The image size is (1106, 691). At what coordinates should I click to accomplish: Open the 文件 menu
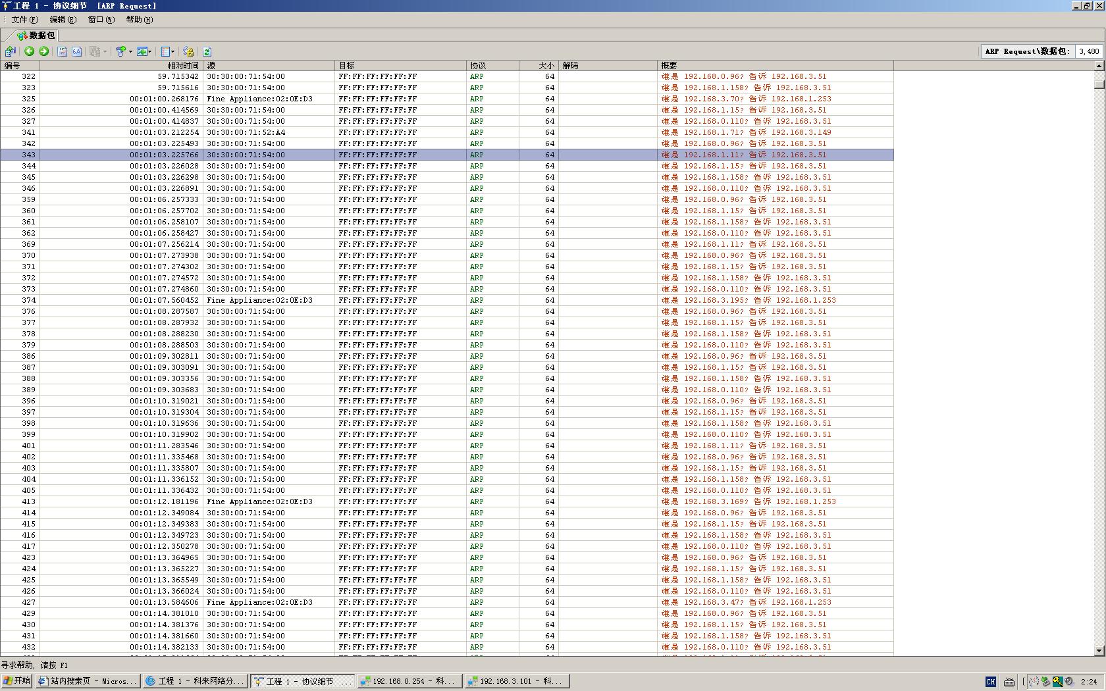coord(24,20)
